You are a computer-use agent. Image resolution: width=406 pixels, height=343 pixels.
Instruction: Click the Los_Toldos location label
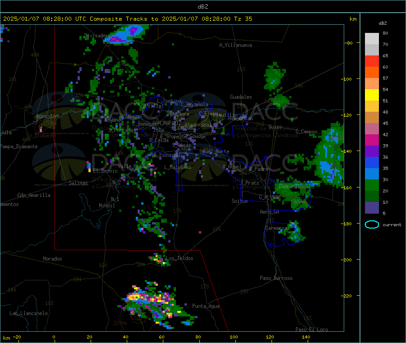click(180, 258)
